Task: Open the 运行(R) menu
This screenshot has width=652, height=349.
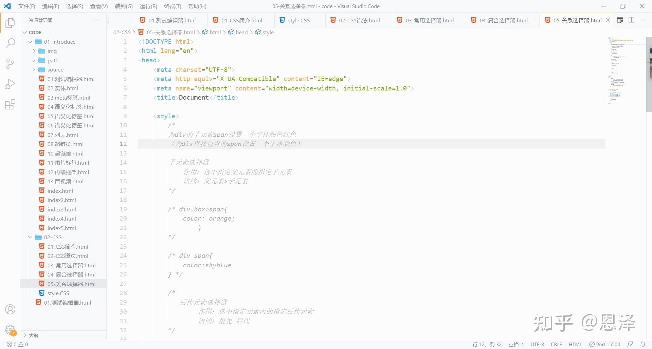Action: point(148,6)
